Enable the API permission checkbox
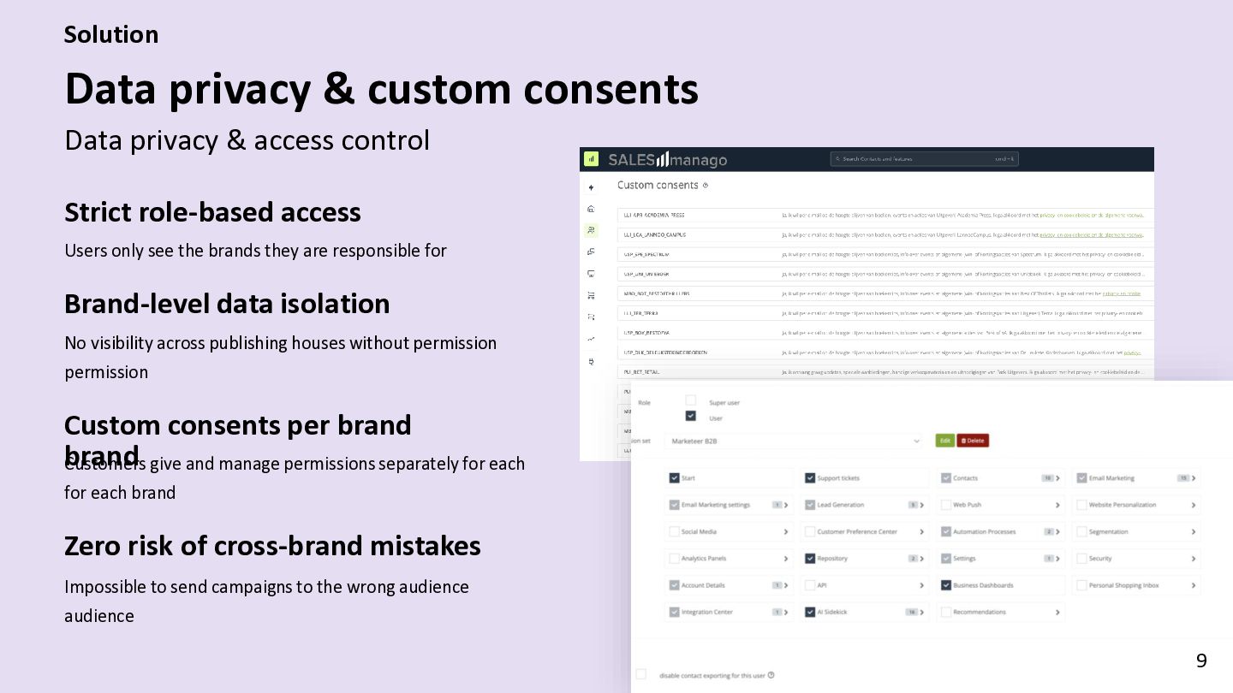 click(810, 585)
